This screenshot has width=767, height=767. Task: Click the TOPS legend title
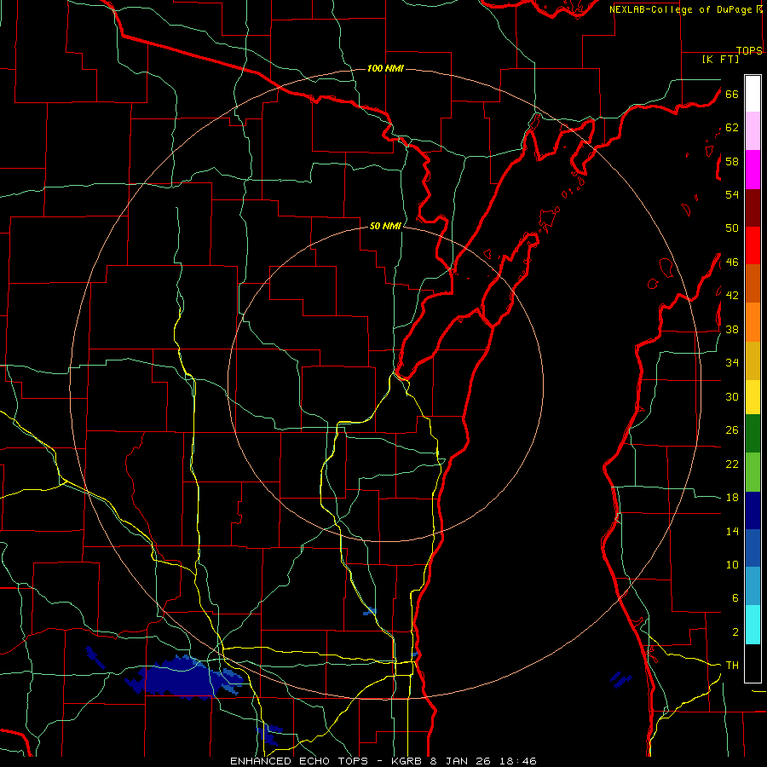point(749,50)
